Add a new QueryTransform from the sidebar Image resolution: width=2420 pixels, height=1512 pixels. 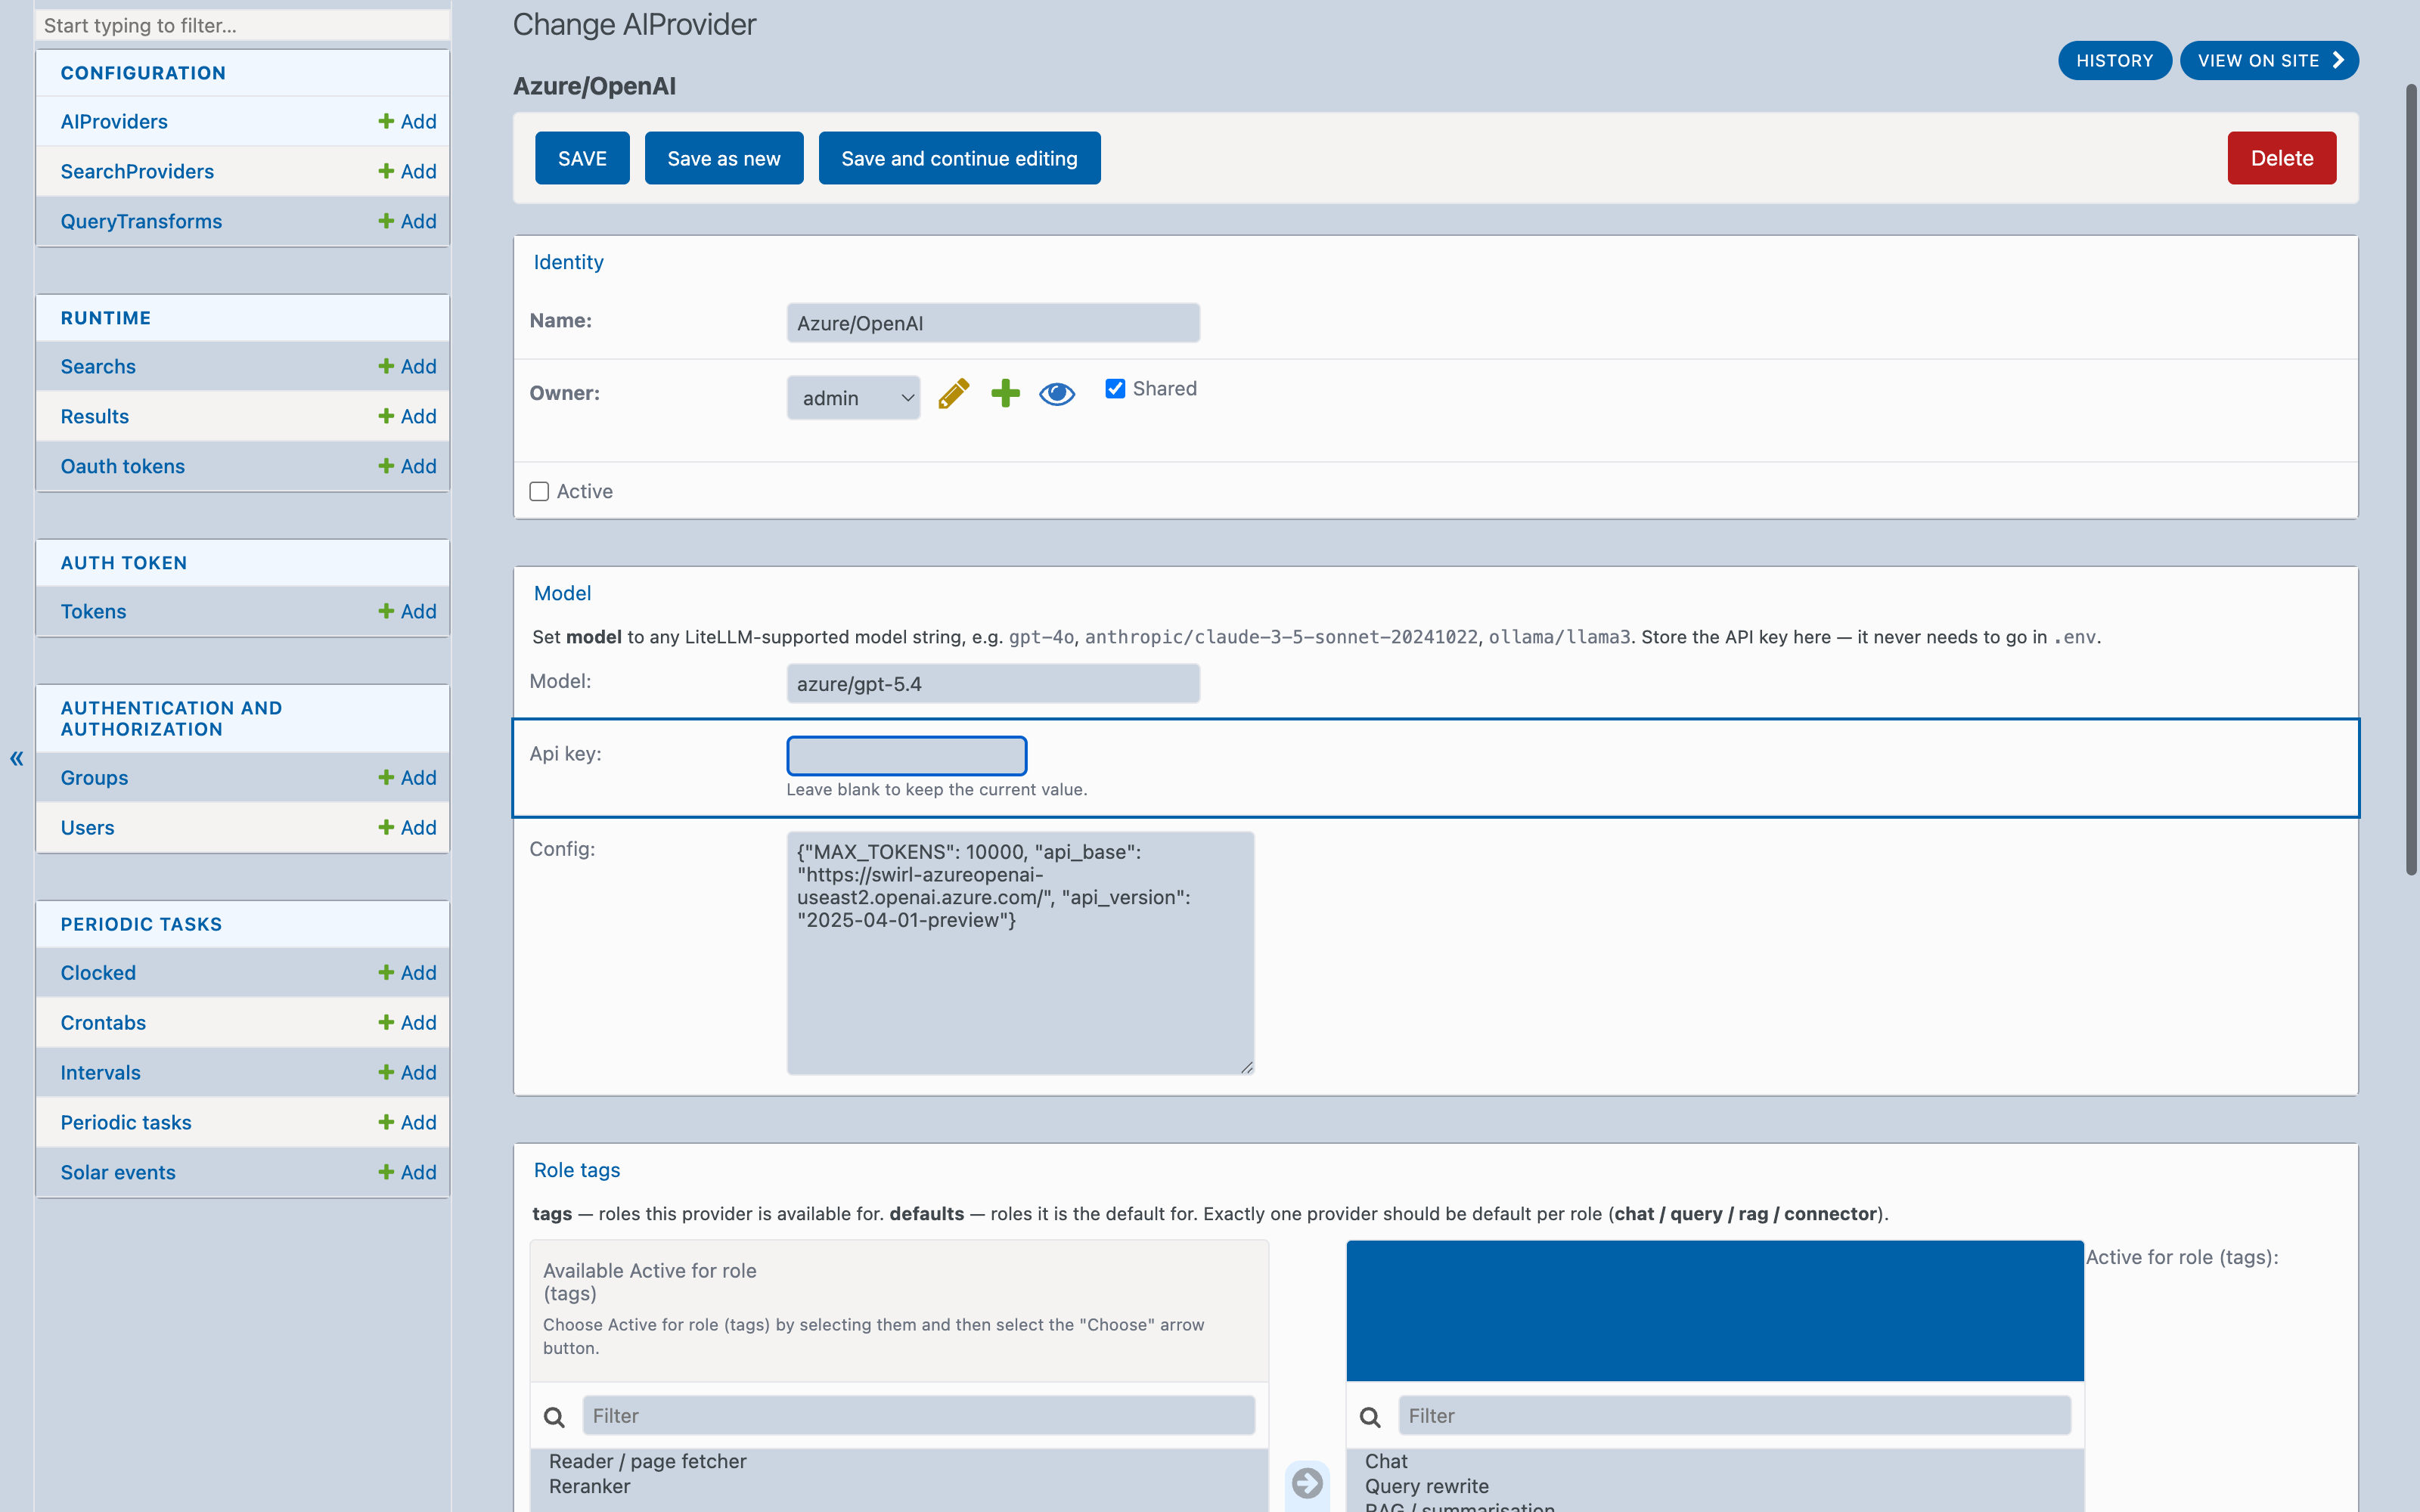(x=407, y=221)
